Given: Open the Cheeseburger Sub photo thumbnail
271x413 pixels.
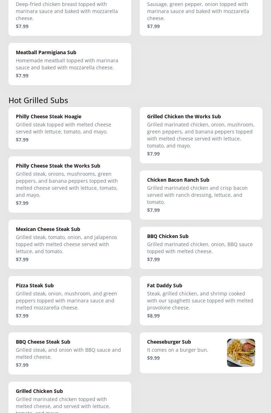Looking at the screenshot, I should (241, 353).
